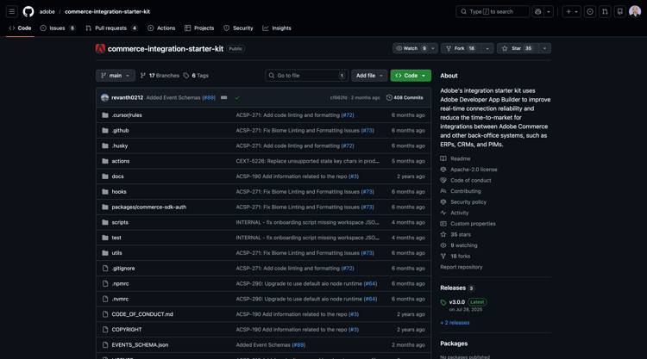The width and height of the screenshot is (647, 359).
Task: Go to GitHub homepage logo
Action: pyautogui.click(x=28, y=11)
